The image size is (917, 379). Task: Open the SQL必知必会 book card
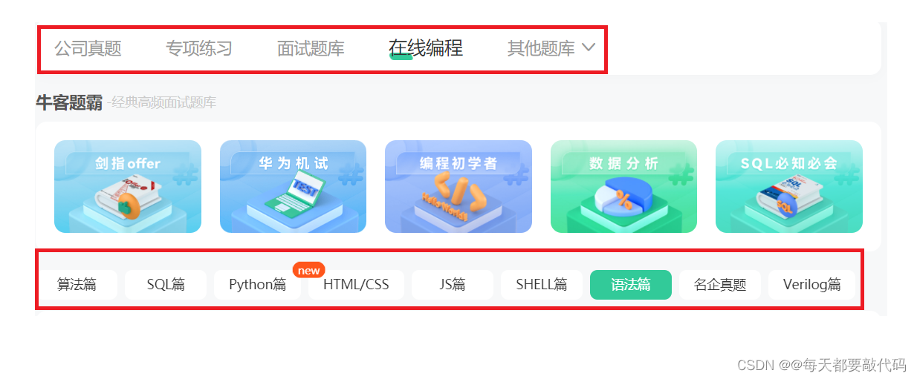pyautogui.click(x=789, y=186)
